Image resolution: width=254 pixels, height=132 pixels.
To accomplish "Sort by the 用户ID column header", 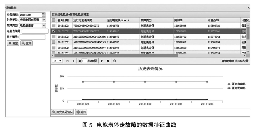I will (178, 20).
